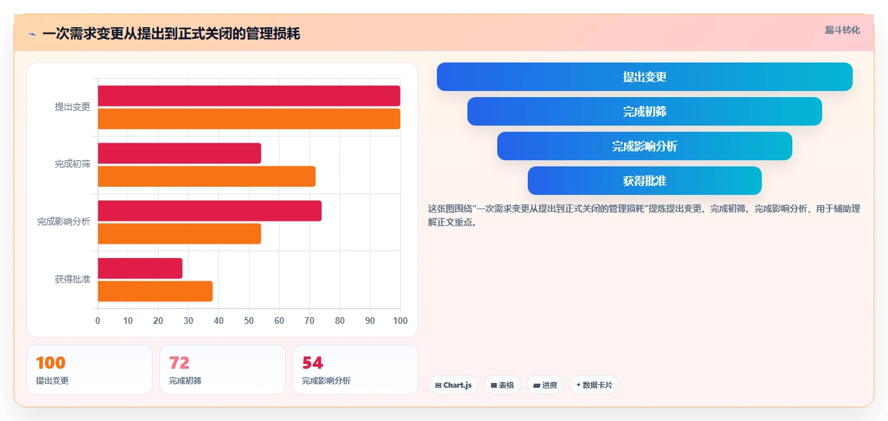Click the red bar for 提出变更
The height and width of the screenshot is (421, 888).
point(249,96)
